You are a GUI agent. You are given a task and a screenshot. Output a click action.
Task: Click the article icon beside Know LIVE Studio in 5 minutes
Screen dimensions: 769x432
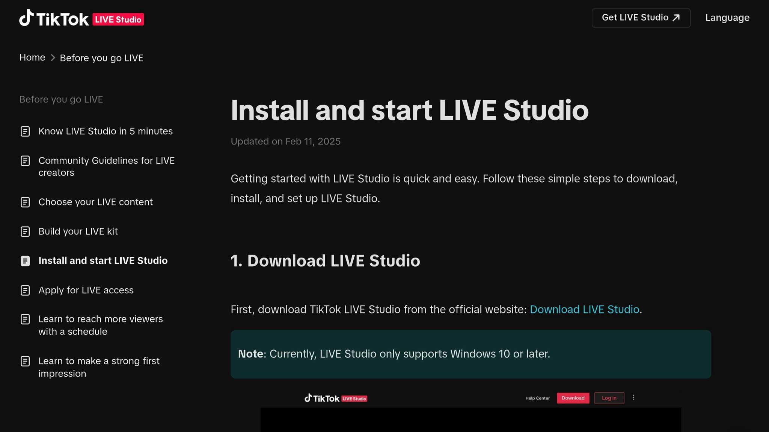(x=25, y=131)
